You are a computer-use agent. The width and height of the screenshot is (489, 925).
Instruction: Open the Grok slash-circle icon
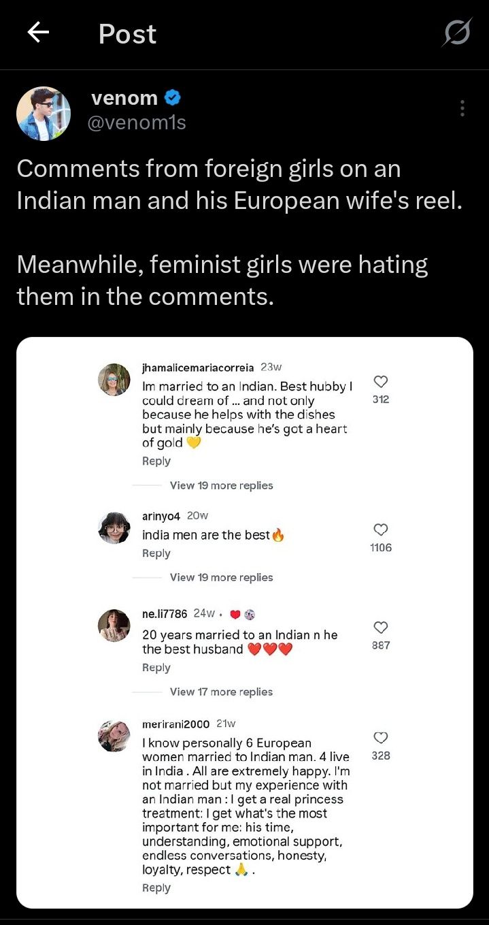click(456, 33)
